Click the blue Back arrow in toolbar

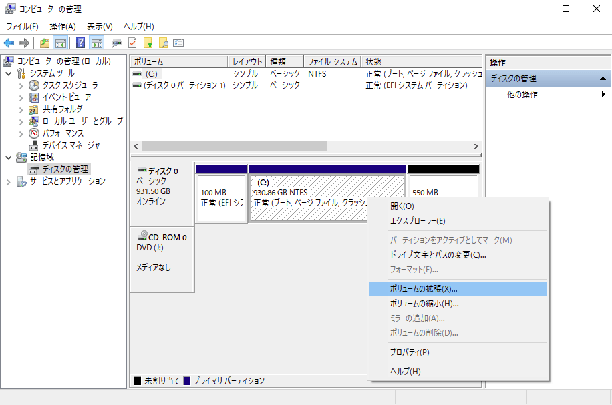(x=9, y=43)
